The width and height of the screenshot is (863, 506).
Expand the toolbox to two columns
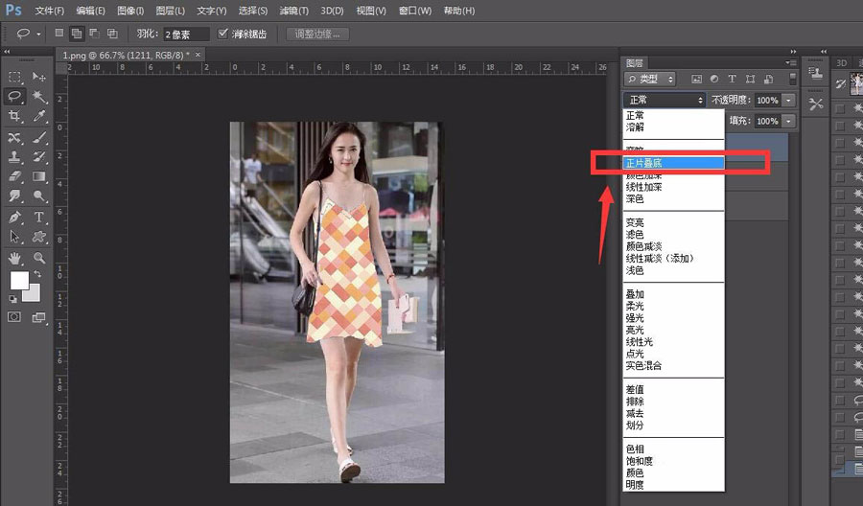pyautogui.click(x=7, y=51)
